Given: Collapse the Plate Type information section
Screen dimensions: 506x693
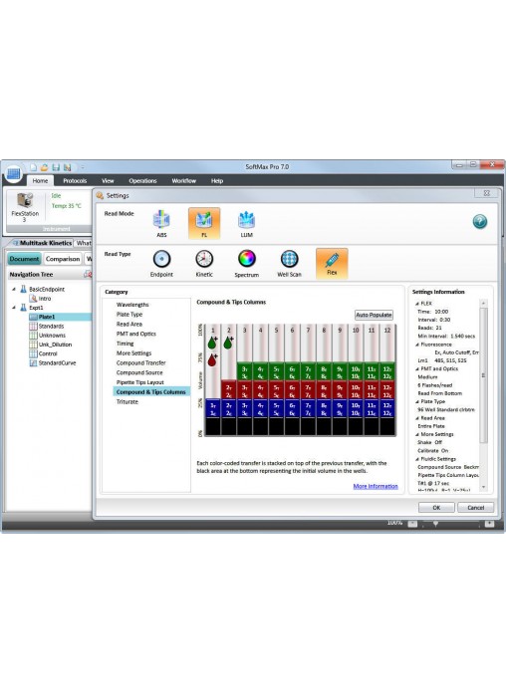Looking at the screenshot, I should coord(416,401).
